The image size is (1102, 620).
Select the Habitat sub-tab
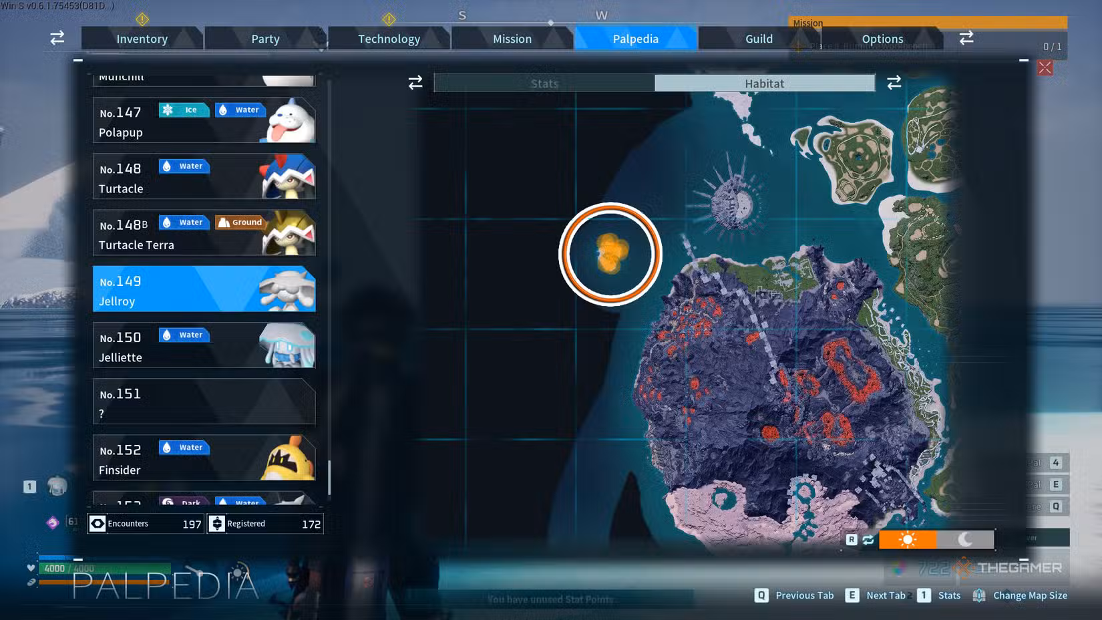coord(765,83)
